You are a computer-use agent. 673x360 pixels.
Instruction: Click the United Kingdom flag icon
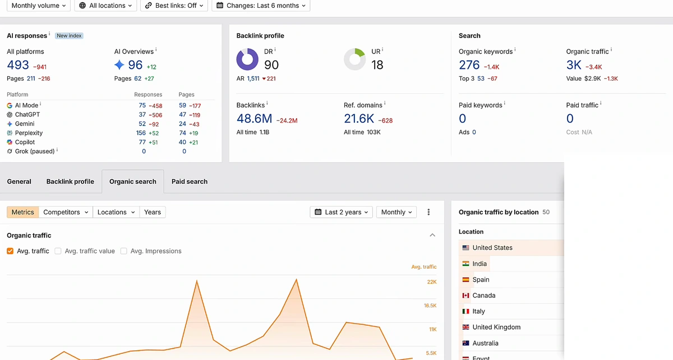point(465,327)
